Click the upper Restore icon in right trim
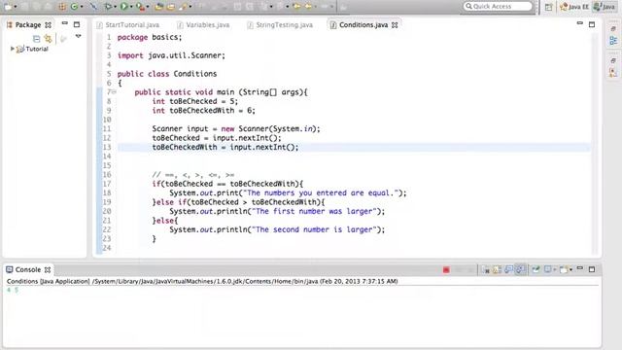This screenshot has height=350, width=622. 613,29
